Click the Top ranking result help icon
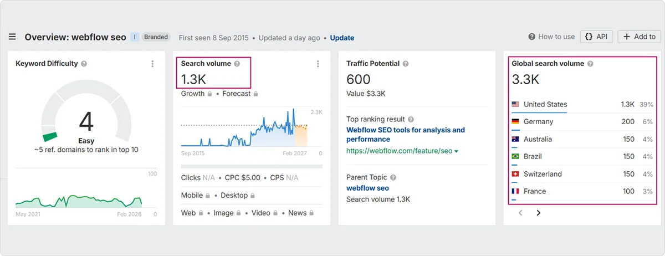This screenshot has height=256, width=665. click(x=411, y=119)
